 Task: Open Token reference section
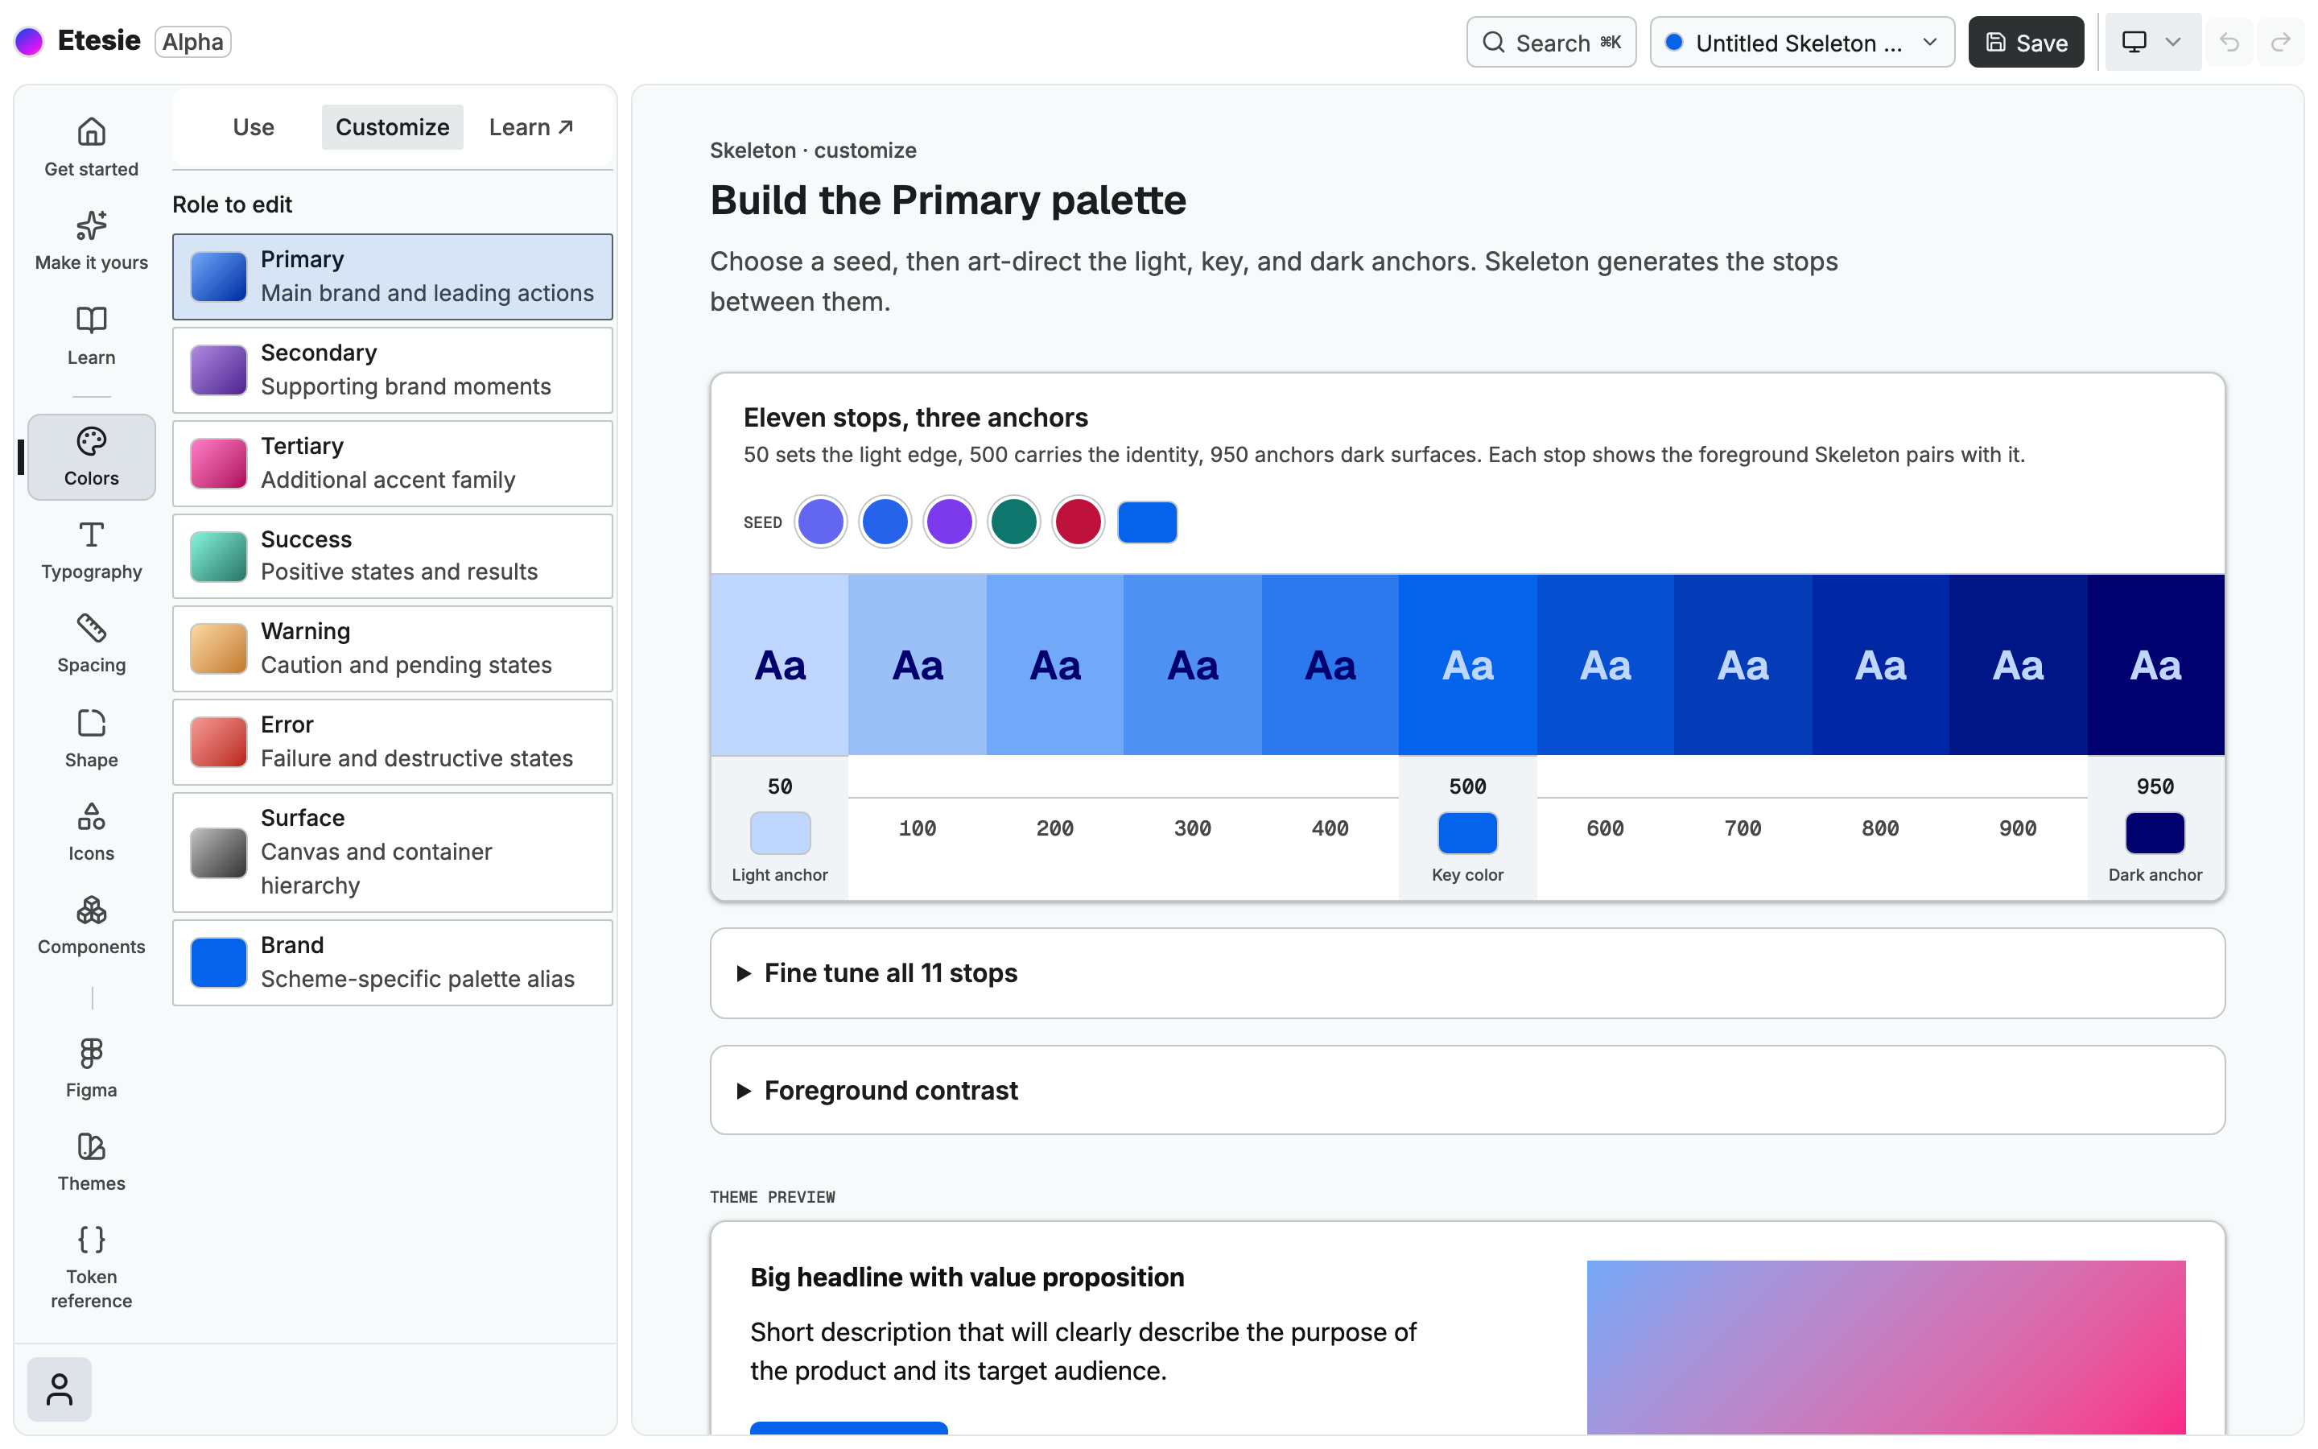pyautogui.click(x=91, y=1267)
